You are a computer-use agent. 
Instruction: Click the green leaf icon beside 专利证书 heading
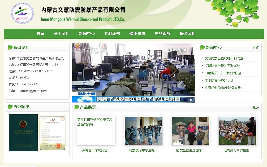tap(10, 107)
